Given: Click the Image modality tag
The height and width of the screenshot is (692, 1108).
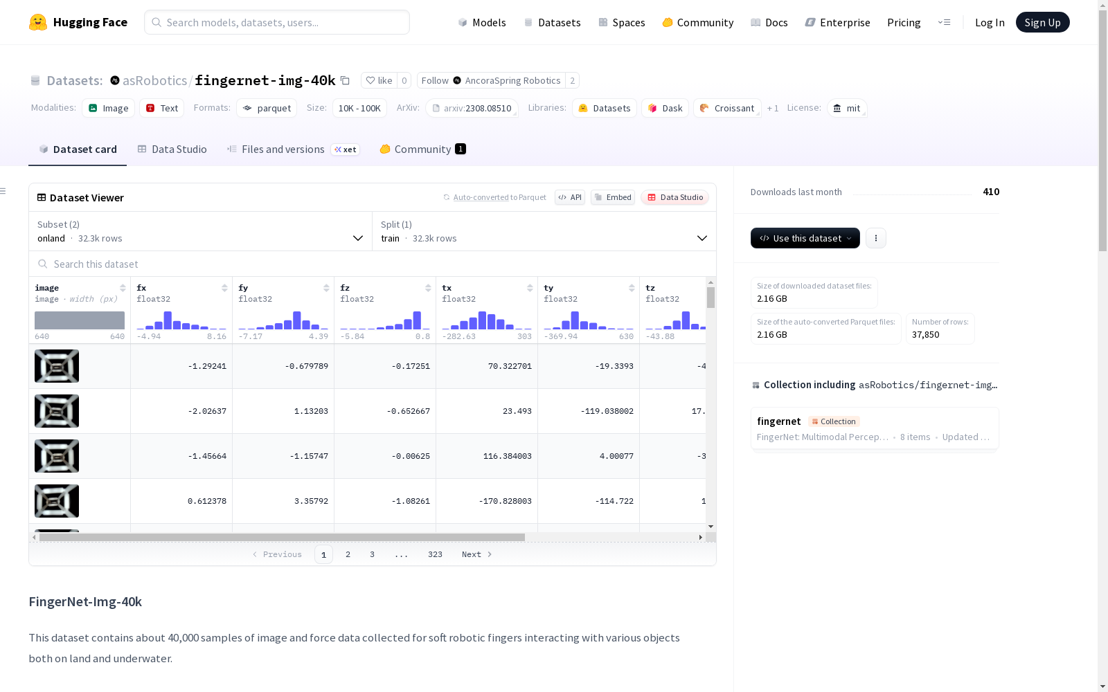Looking at the screenshot, I should click(109, 109).
